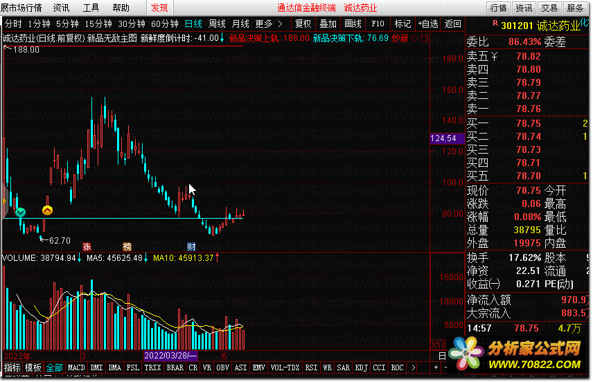Select KDJ indicator

[362, 367]
